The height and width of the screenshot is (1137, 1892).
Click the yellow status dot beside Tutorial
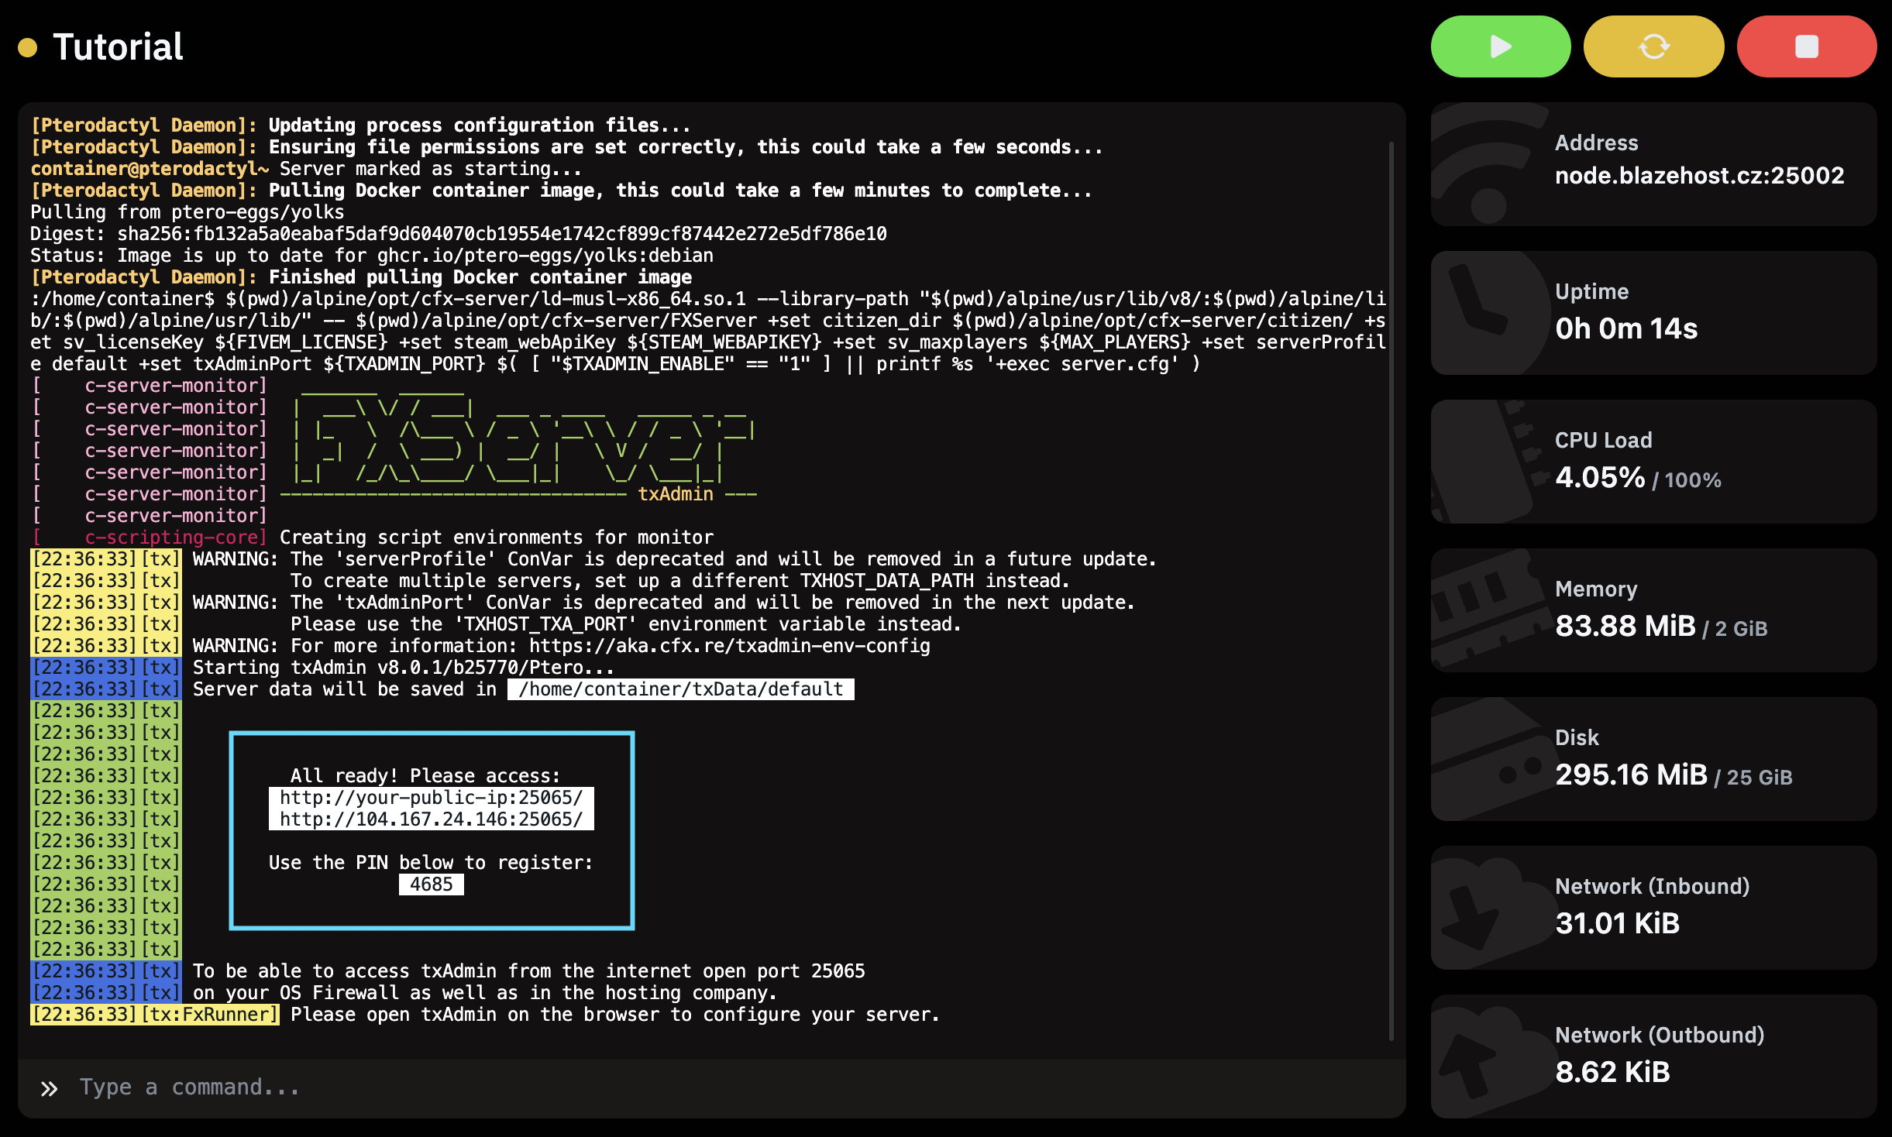[x=28, y=48]
